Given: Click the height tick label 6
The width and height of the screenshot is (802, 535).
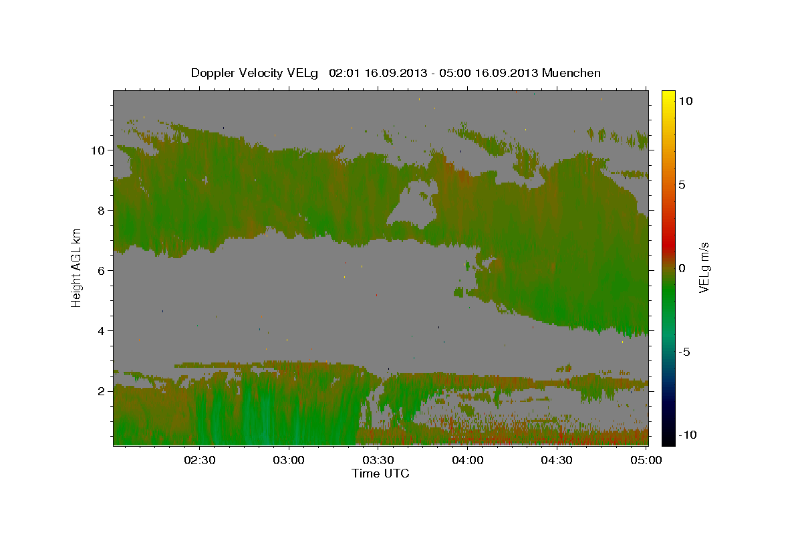Looking at the screenshot, I should pos(101,271).
